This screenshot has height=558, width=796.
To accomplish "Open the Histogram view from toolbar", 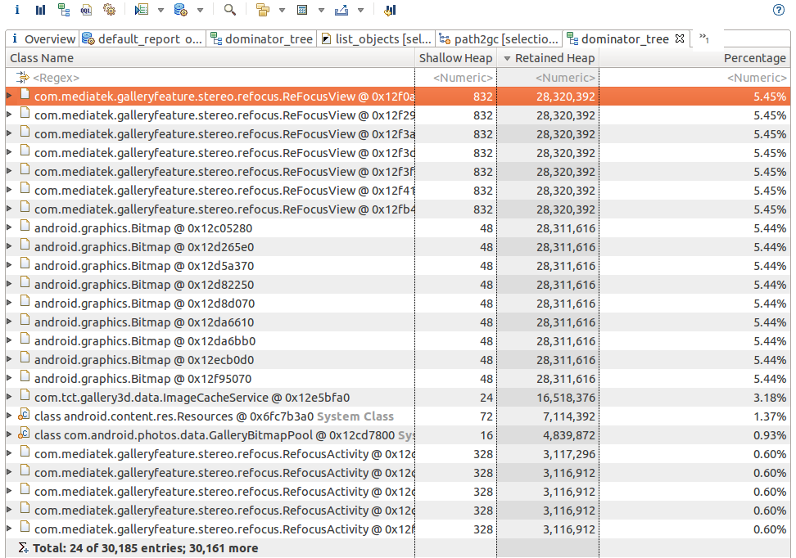I will click(40, 10).
